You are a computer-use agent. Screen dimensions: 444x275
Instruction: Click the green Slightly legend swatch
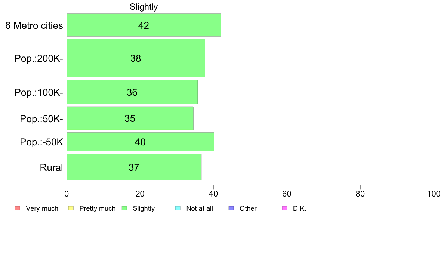click(x=124, y=208)
